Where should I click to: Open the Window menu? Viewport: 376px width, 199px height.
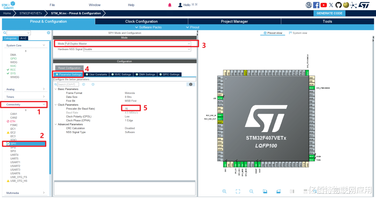pos(95,5)
